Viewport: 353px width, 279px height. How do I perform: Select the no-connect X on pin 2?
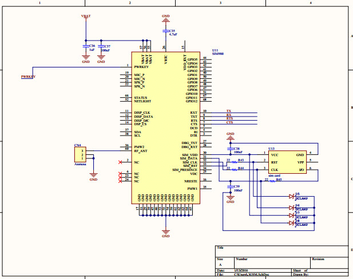click(120, 162)
